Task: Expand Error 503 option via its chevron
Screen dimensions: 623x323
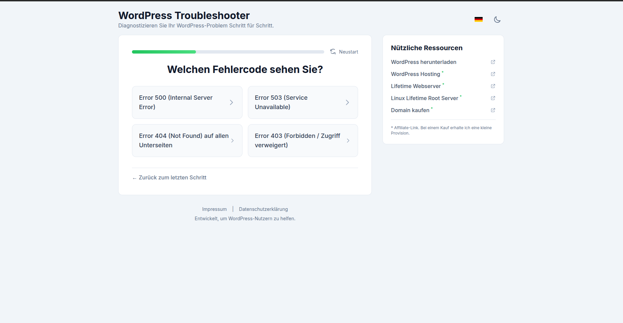Action: [347, 102]
